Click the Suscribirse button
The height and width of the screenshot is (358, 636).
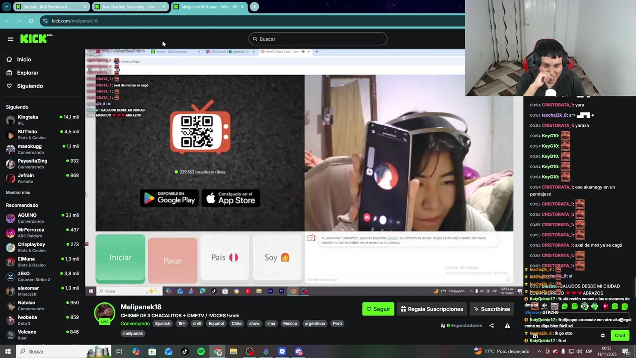tap(492, 309)
